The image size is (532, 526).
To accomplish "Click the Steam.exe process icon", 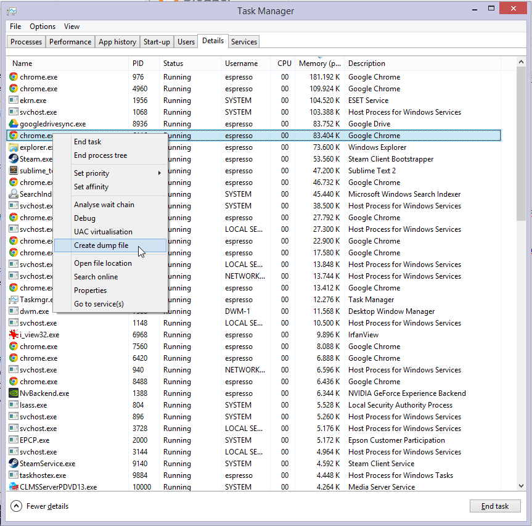I will 14,159.
